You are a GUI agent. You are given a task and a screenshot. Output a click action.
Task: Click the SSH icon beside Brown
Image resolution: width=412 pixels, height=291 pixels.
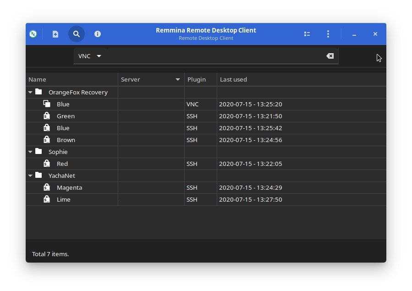(x=47, y=140)
